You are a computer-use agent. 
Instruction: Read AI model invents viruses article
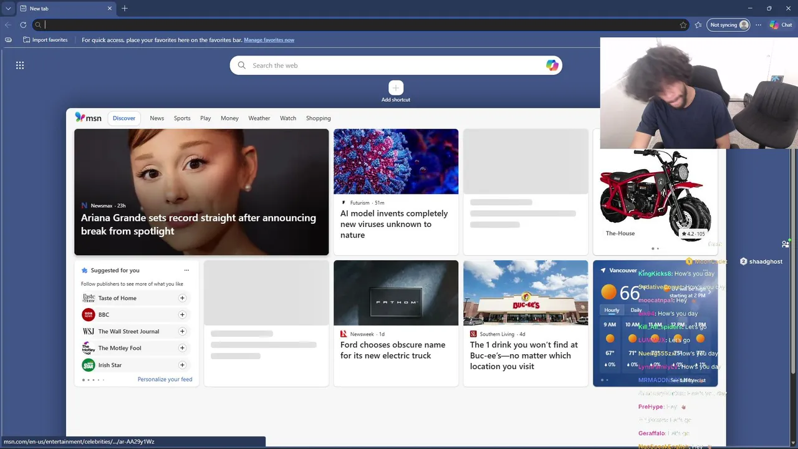[394, 224]
